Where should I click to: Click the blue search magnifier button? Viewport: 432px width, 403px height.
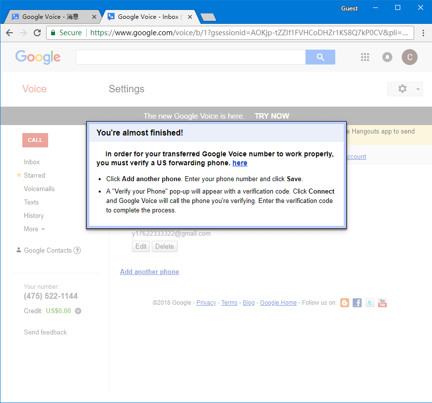320,57
